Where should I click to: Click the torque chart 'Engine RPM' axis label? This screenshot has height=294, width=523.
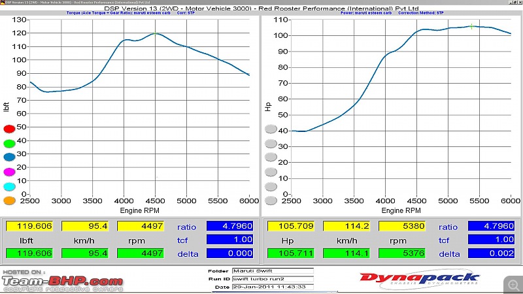[x=139, y=210]
